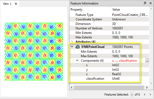Viewport: 154px width, 99px height.
Task: Click the Features Selected number field
Action: coord(132,94)
